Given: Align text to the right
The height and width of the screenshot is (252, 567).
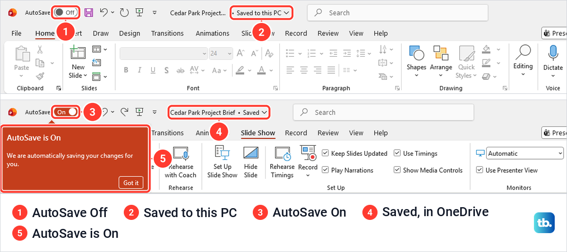Looking at the screenshot, I should pyautogui.click(x=318, y=70).
